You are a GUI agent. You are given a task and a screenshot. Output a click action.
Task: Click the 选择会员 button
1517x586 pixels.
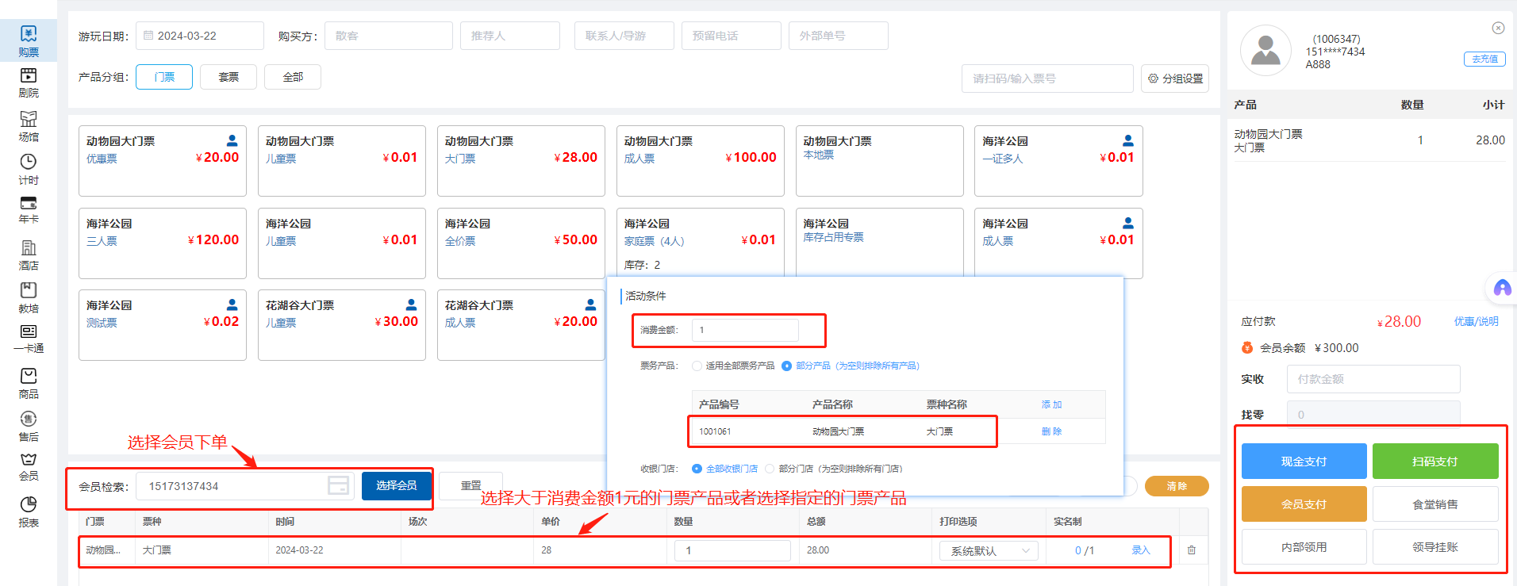coord(396,486)
